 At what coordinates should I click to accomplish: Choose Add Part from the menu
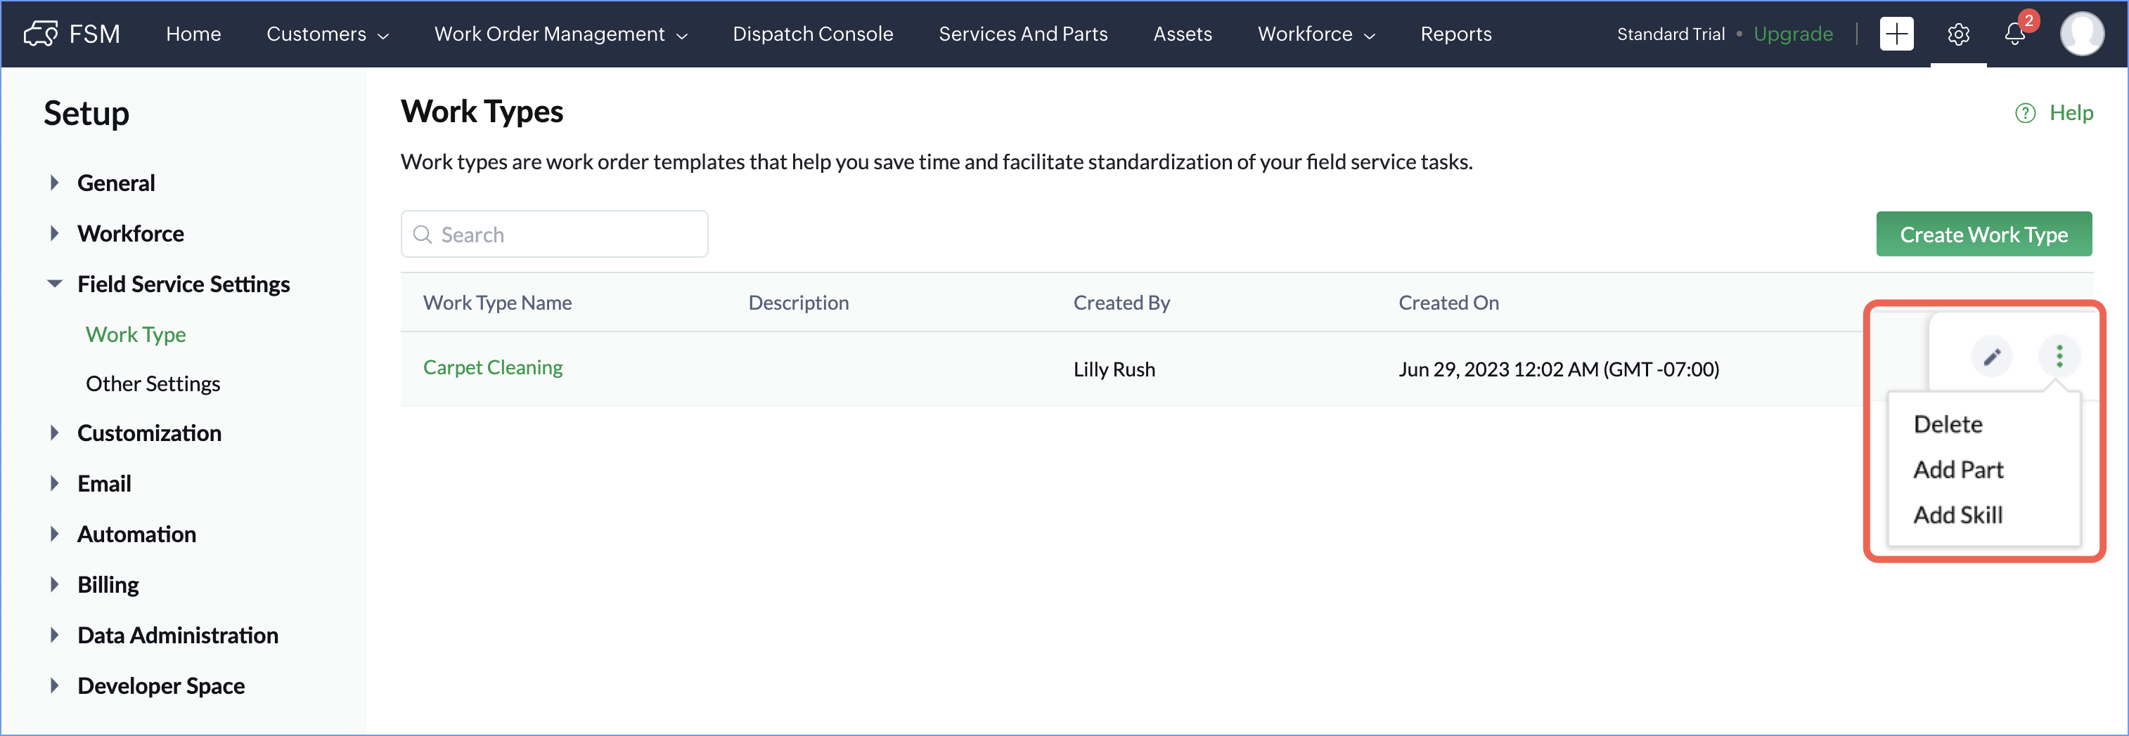coord(1958,470)
